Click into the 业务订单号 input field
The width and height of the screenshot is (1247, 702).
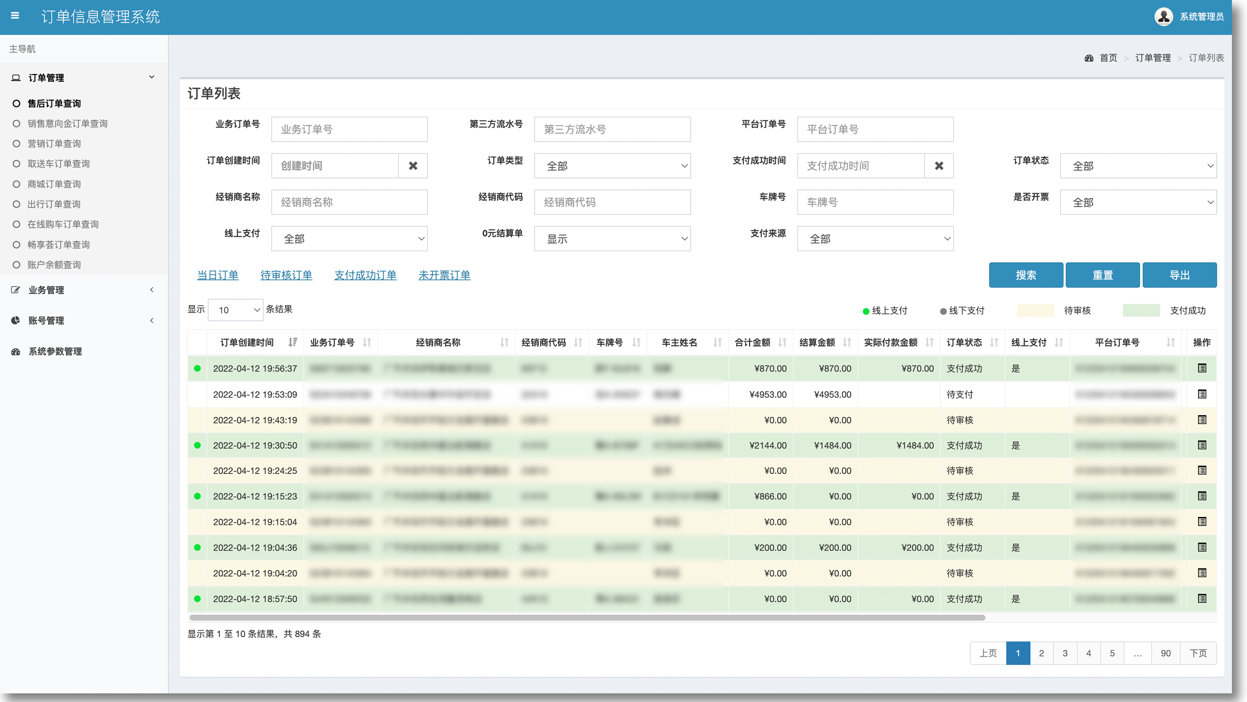tap(349, 129)
